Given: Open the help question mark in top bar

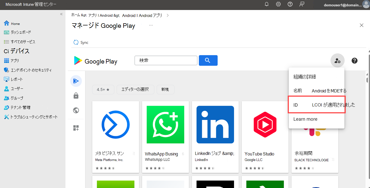Looking at the screenshot, I should click(290, 4).
